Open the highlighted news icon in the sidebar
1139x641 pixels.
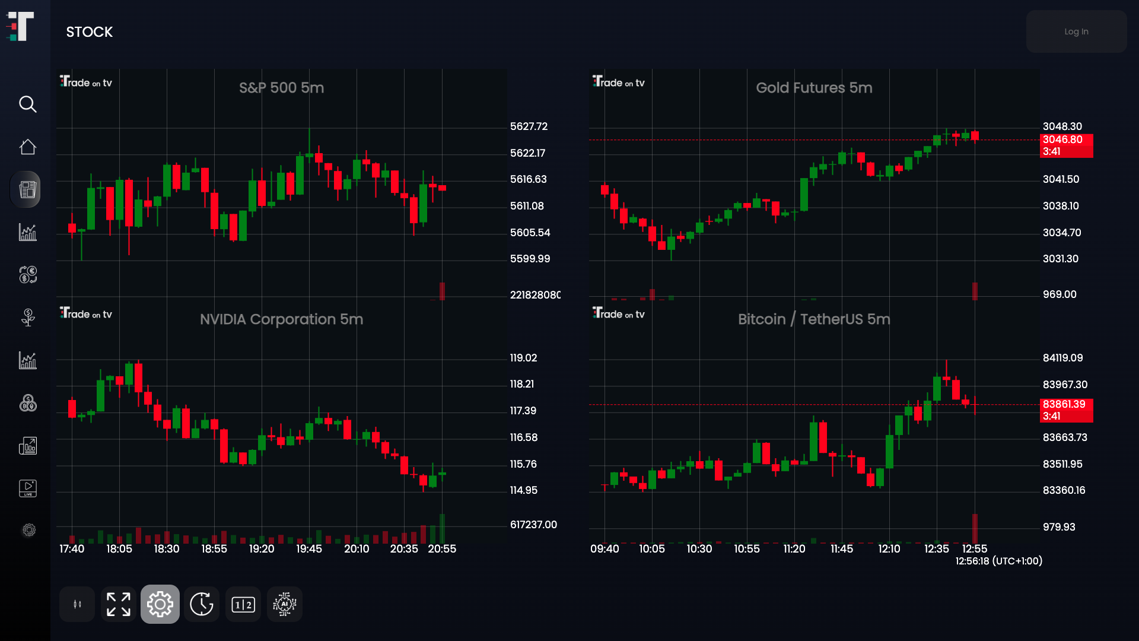(26, 189)
